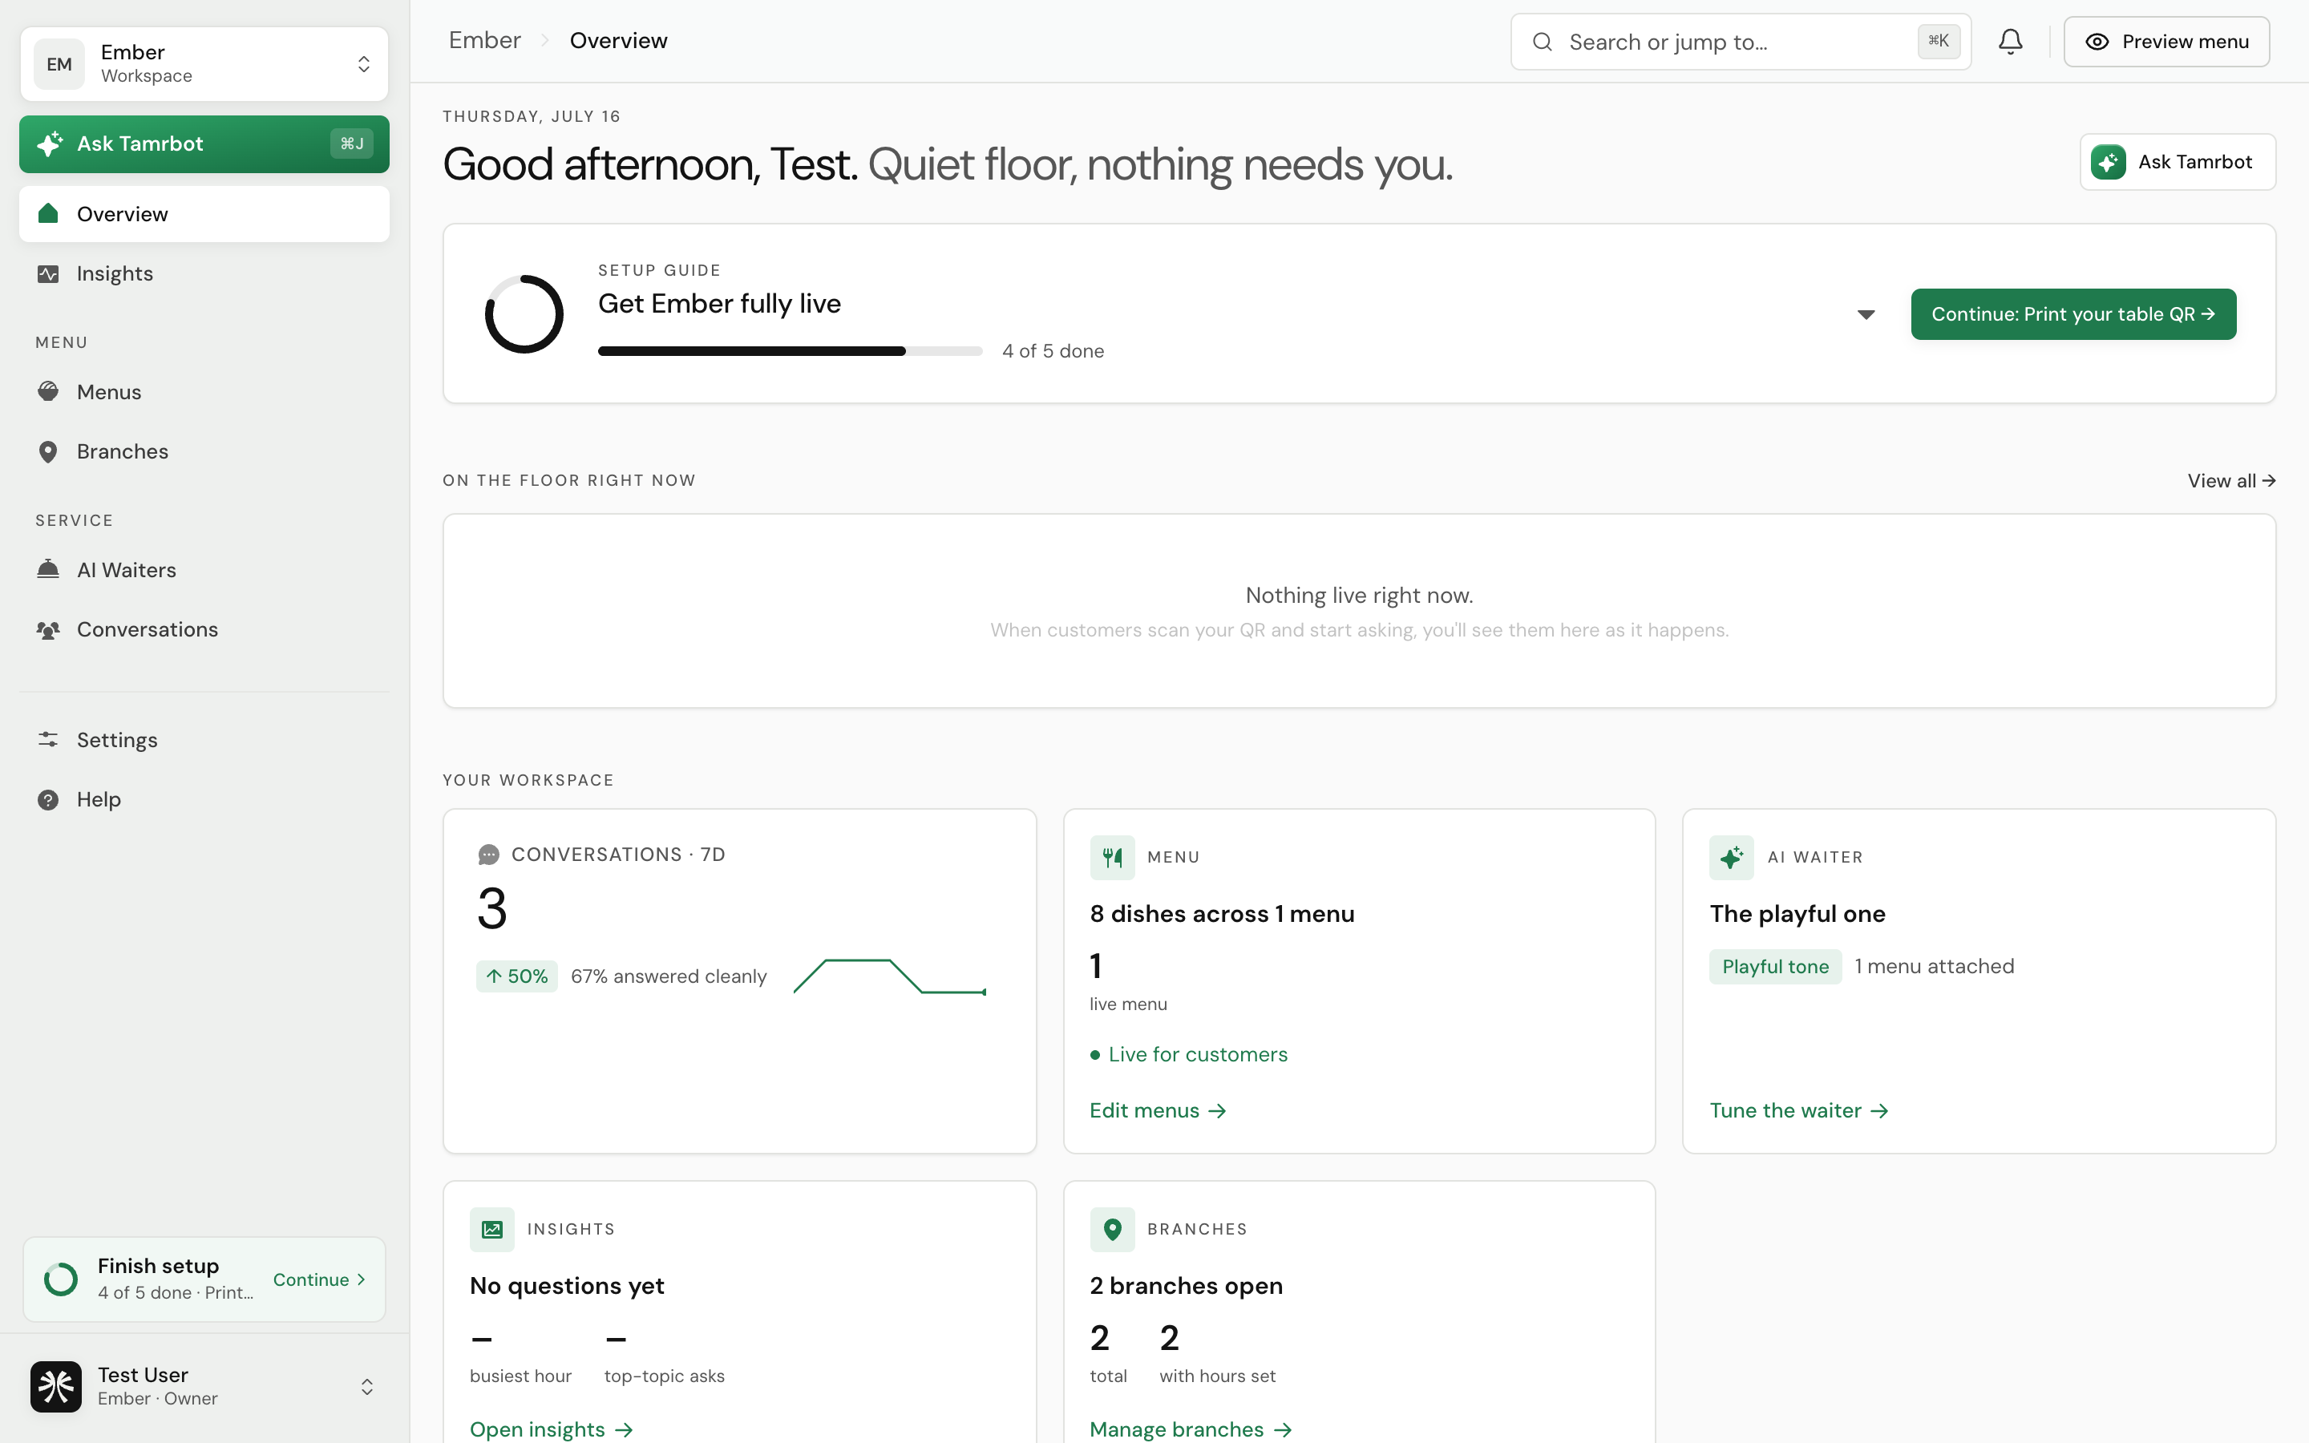
Task: Click 'The playful one' waiter name
Action: point(1797,914)
